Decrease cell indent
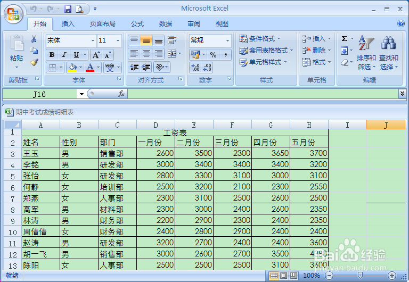409x282 pixels. (134, 67)
